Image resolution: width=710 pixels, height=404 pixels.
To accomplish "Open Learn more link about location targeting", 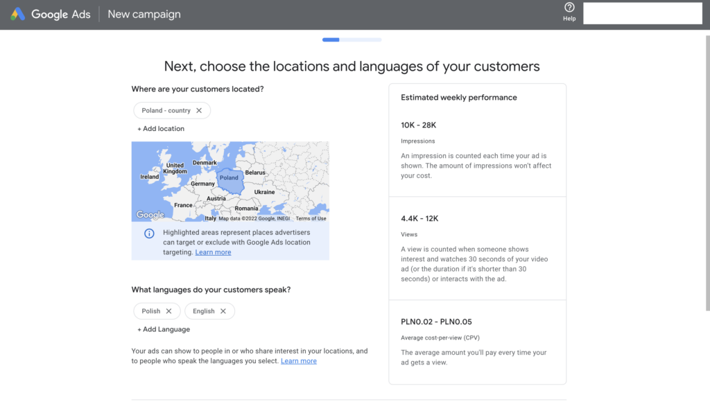I will click(x=213, y=252).
